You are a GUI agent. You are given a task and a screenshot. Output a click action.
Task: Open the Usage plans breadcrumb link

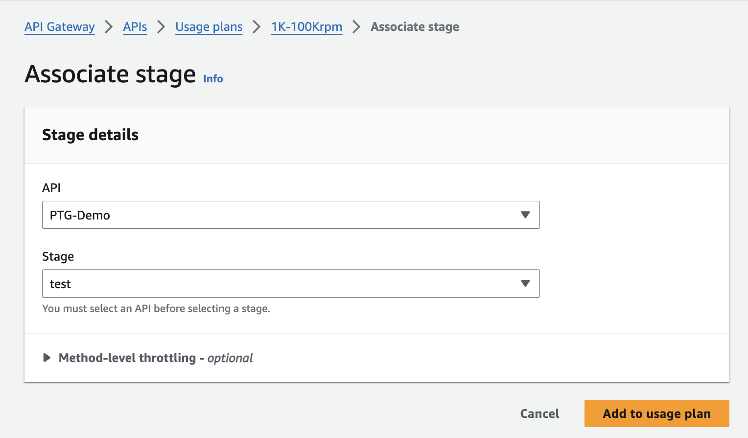coord(209,27)
